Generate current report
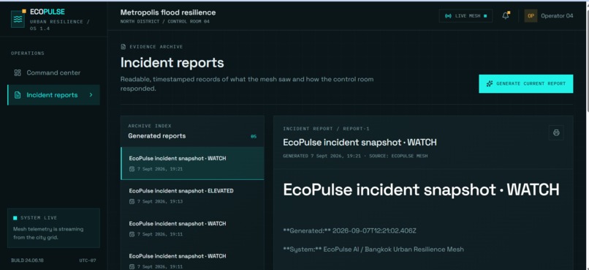This screenshot has width=589, height=270. [526, 84]
